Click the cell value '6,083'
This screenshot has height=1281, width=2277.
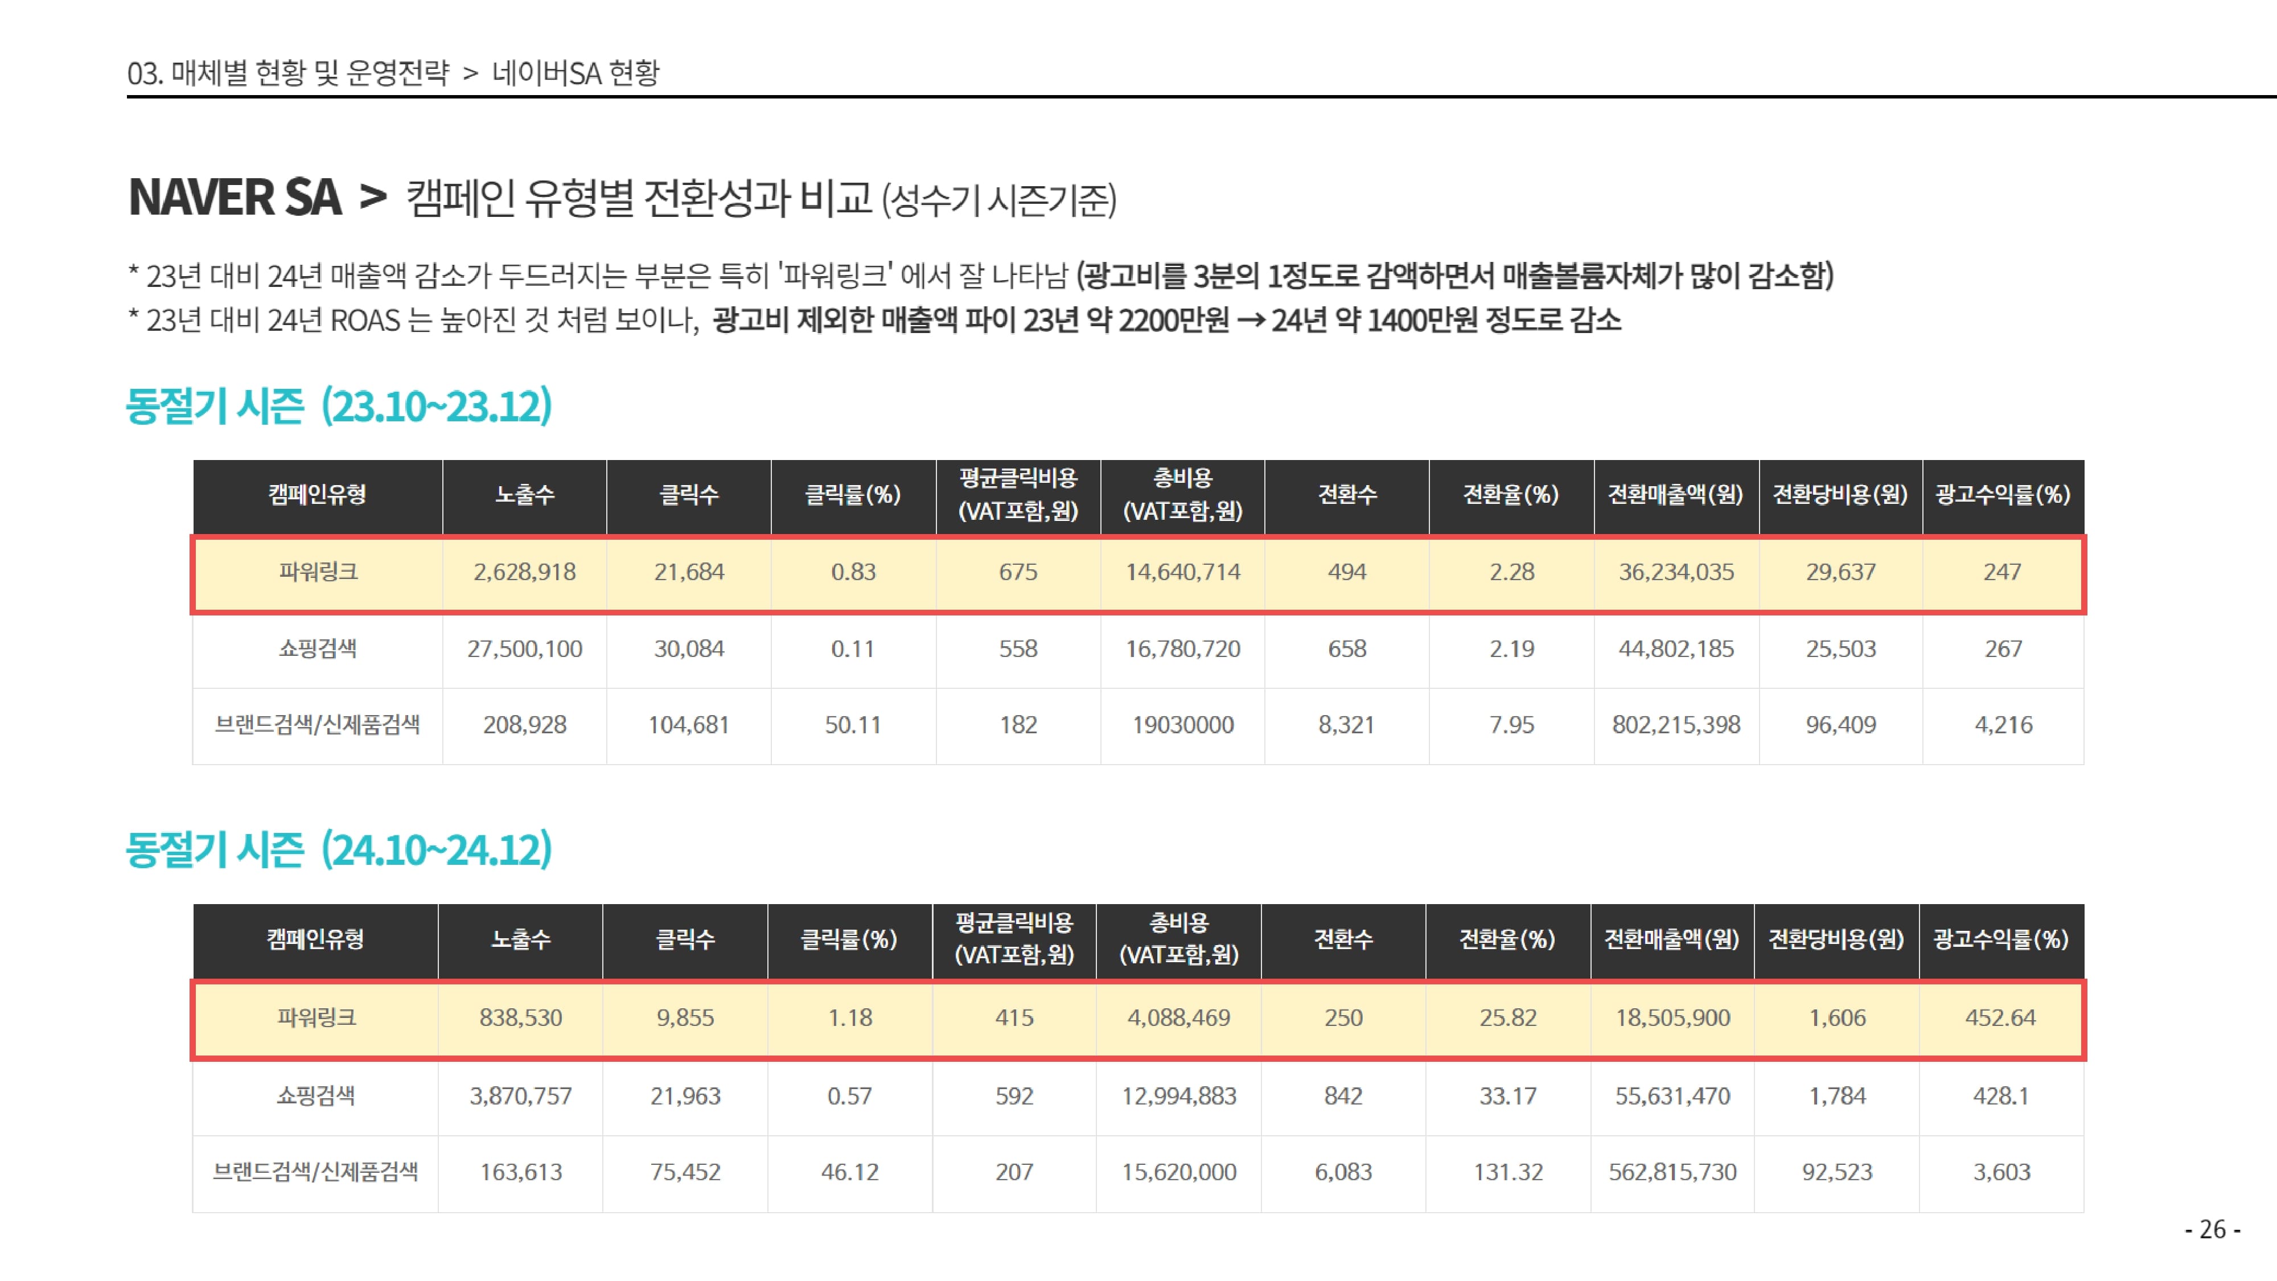click(x=1343, y=1172)
